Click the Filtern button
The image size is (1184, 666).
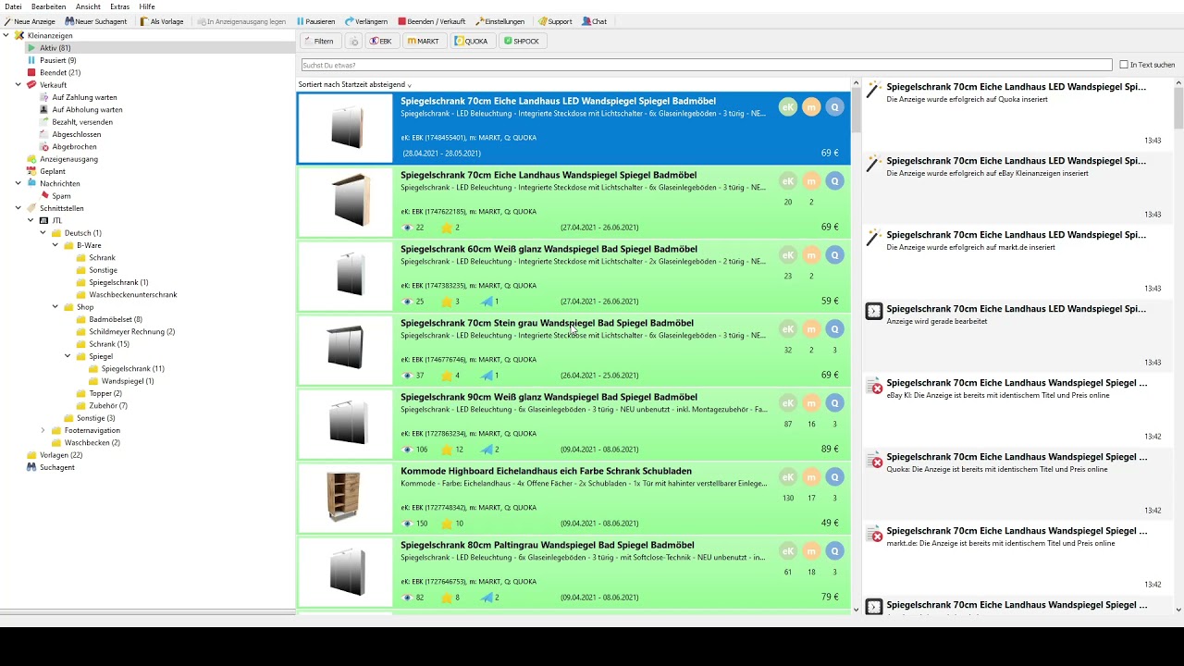point(318,41)
